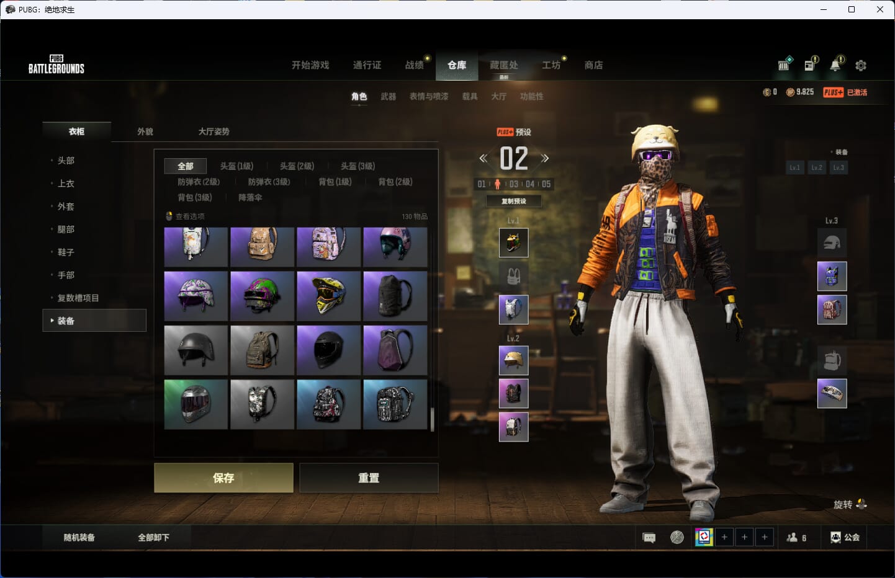The width and height of the screenshot is (895, 578).
Task: Filter by 降落伞 parachutes
Action: [250, 197]
